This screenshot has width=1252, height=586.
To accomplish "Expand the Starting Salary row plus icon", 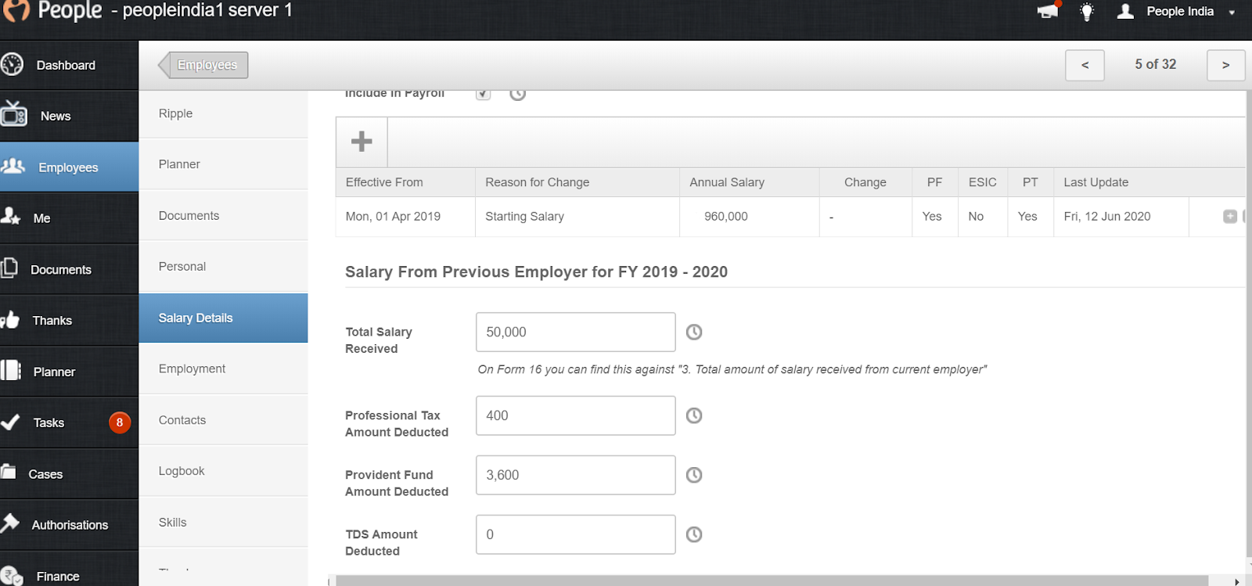I will pos(1230,216).
